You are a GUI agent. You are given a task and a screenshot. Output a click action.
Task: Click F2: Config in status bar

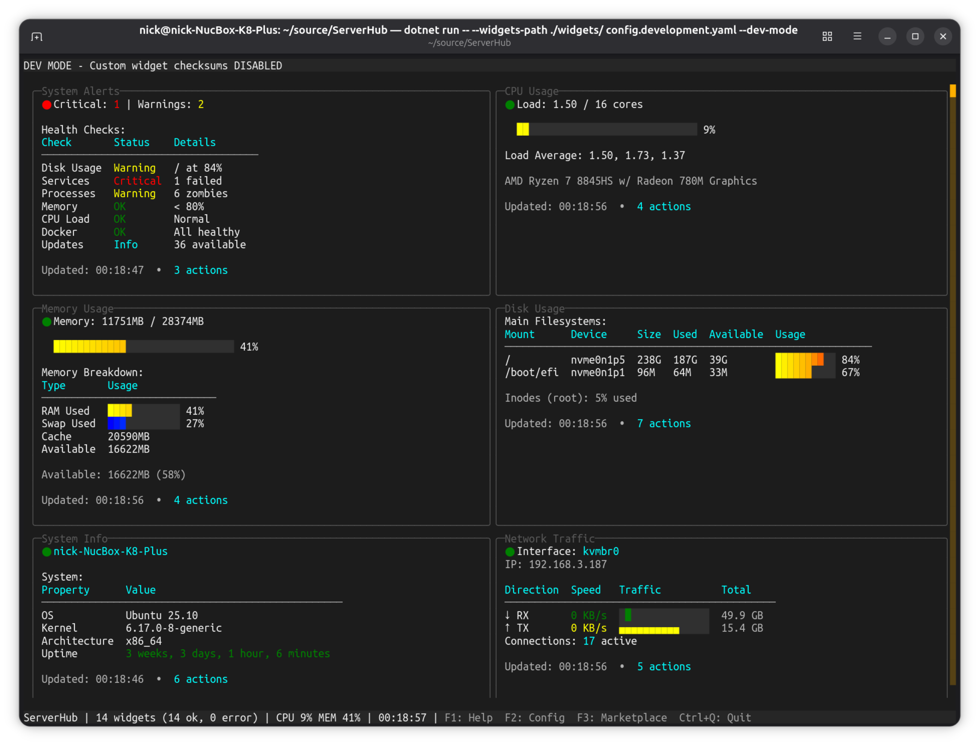point(535,718)
